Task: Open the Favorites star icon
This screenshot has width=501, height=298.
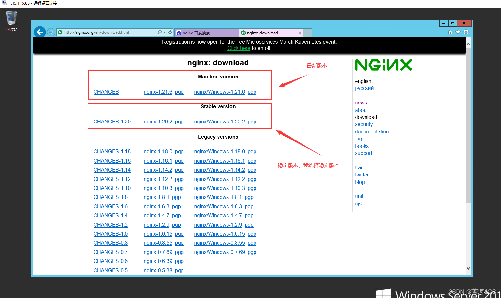Action: 458,32
